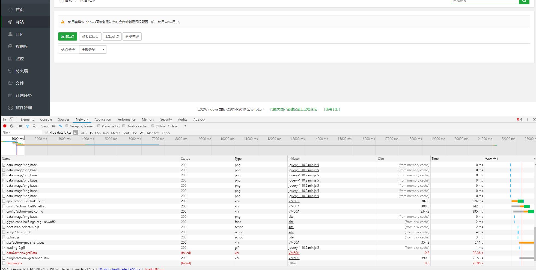Open the AdBlock tab

point(199,119)
